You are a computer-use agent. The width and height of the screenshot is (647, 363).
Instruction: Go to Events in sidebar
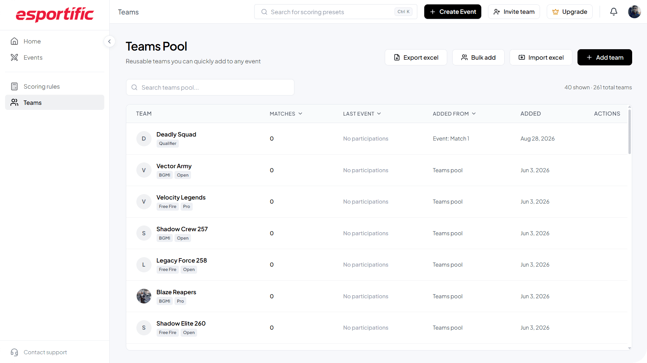pos(33,57)
